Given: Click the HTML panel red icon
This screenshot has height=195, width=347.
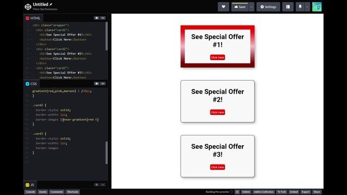Looking at the screenshot, I should (x=28, y=18).
